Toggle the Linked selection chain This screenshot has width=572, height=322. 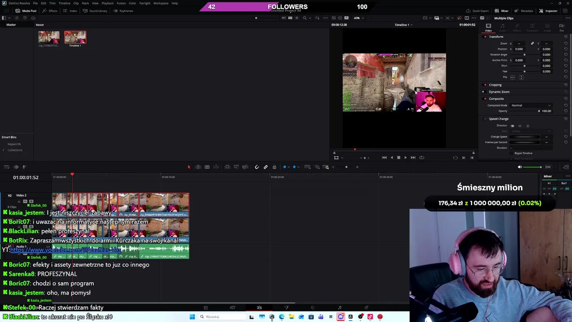[265, 167]
